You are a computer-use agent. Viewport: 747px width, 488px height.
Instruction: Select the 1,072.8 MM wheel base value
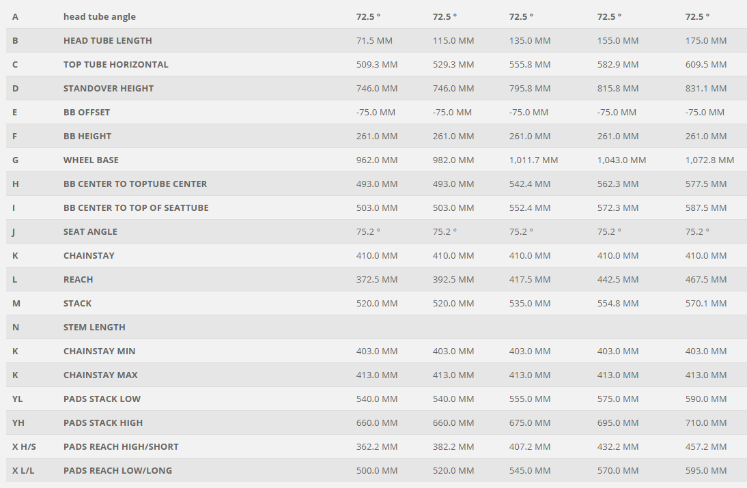(x=709, y=160)
